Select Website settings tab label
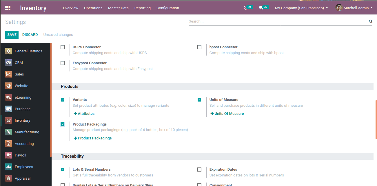Viewport: 377px width, 186px height. (21, 86)
